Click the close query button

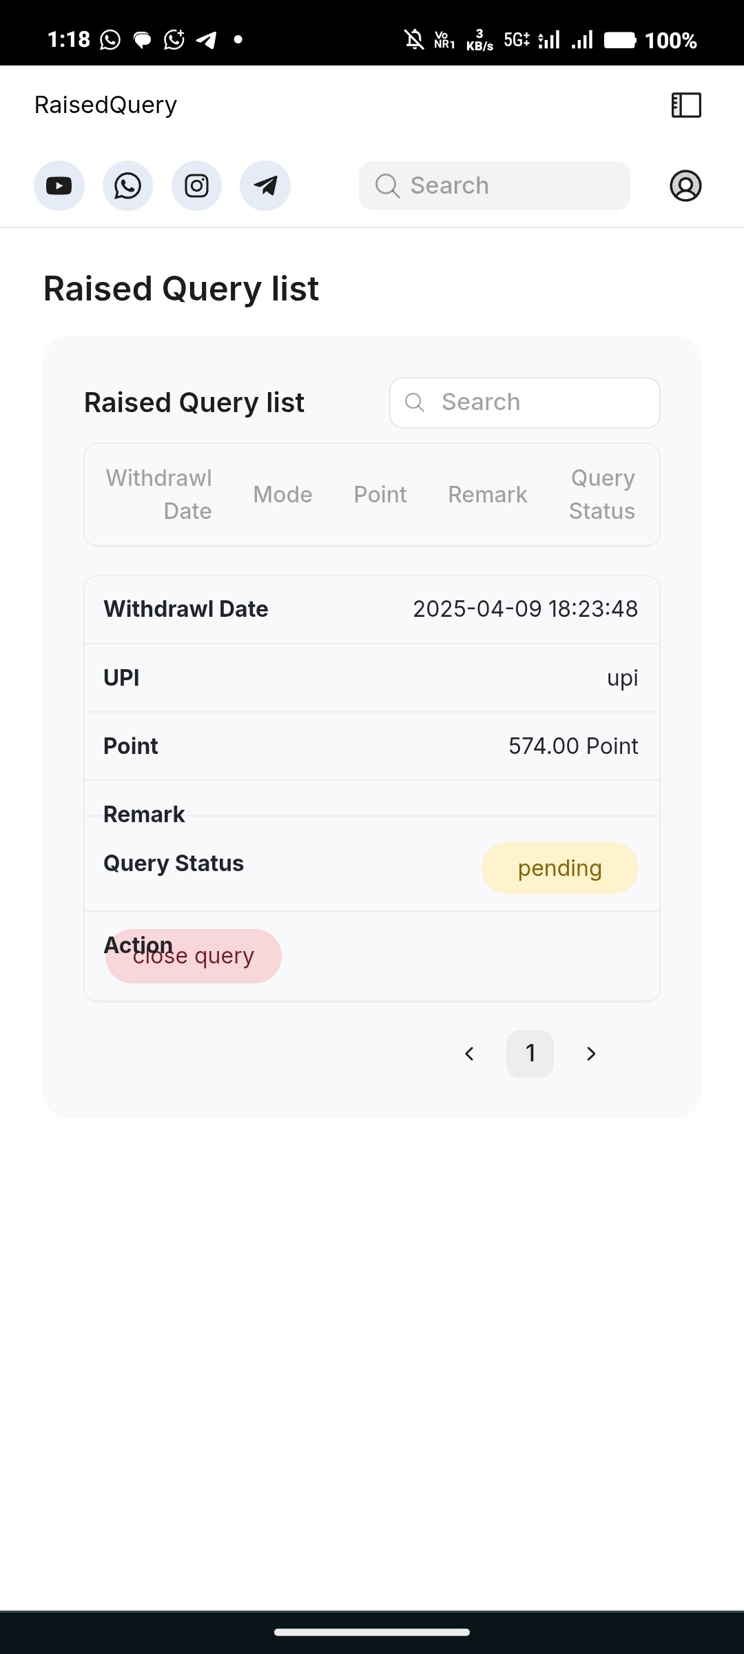[194, 956]
